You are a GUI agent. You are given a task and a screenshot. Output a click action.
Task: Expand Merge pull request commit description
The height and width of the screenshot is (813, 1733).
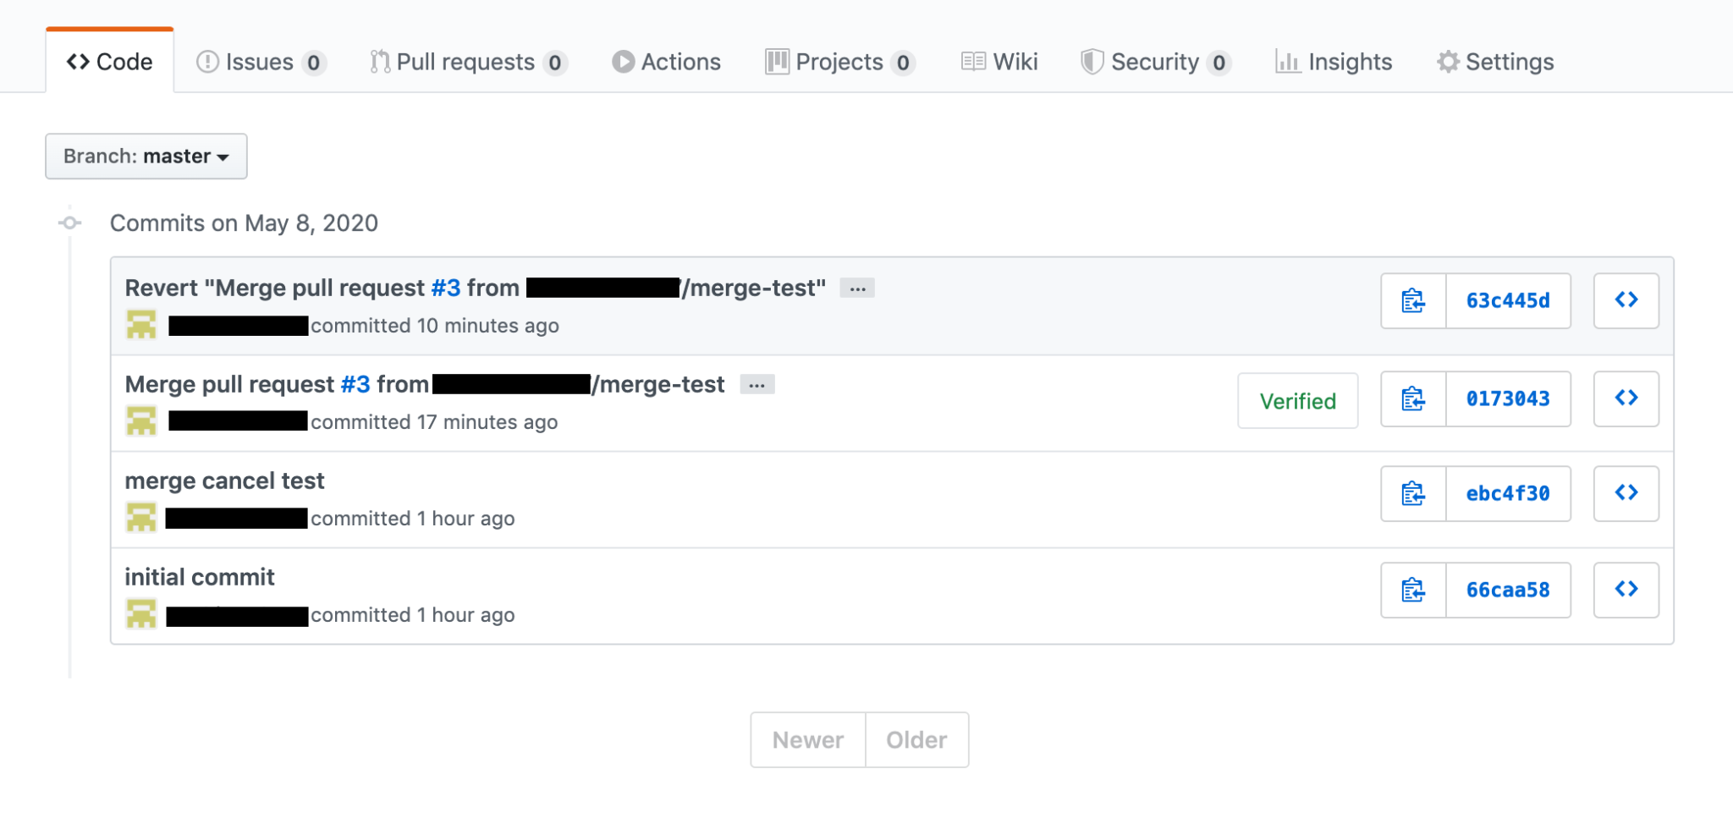(756, 385)
